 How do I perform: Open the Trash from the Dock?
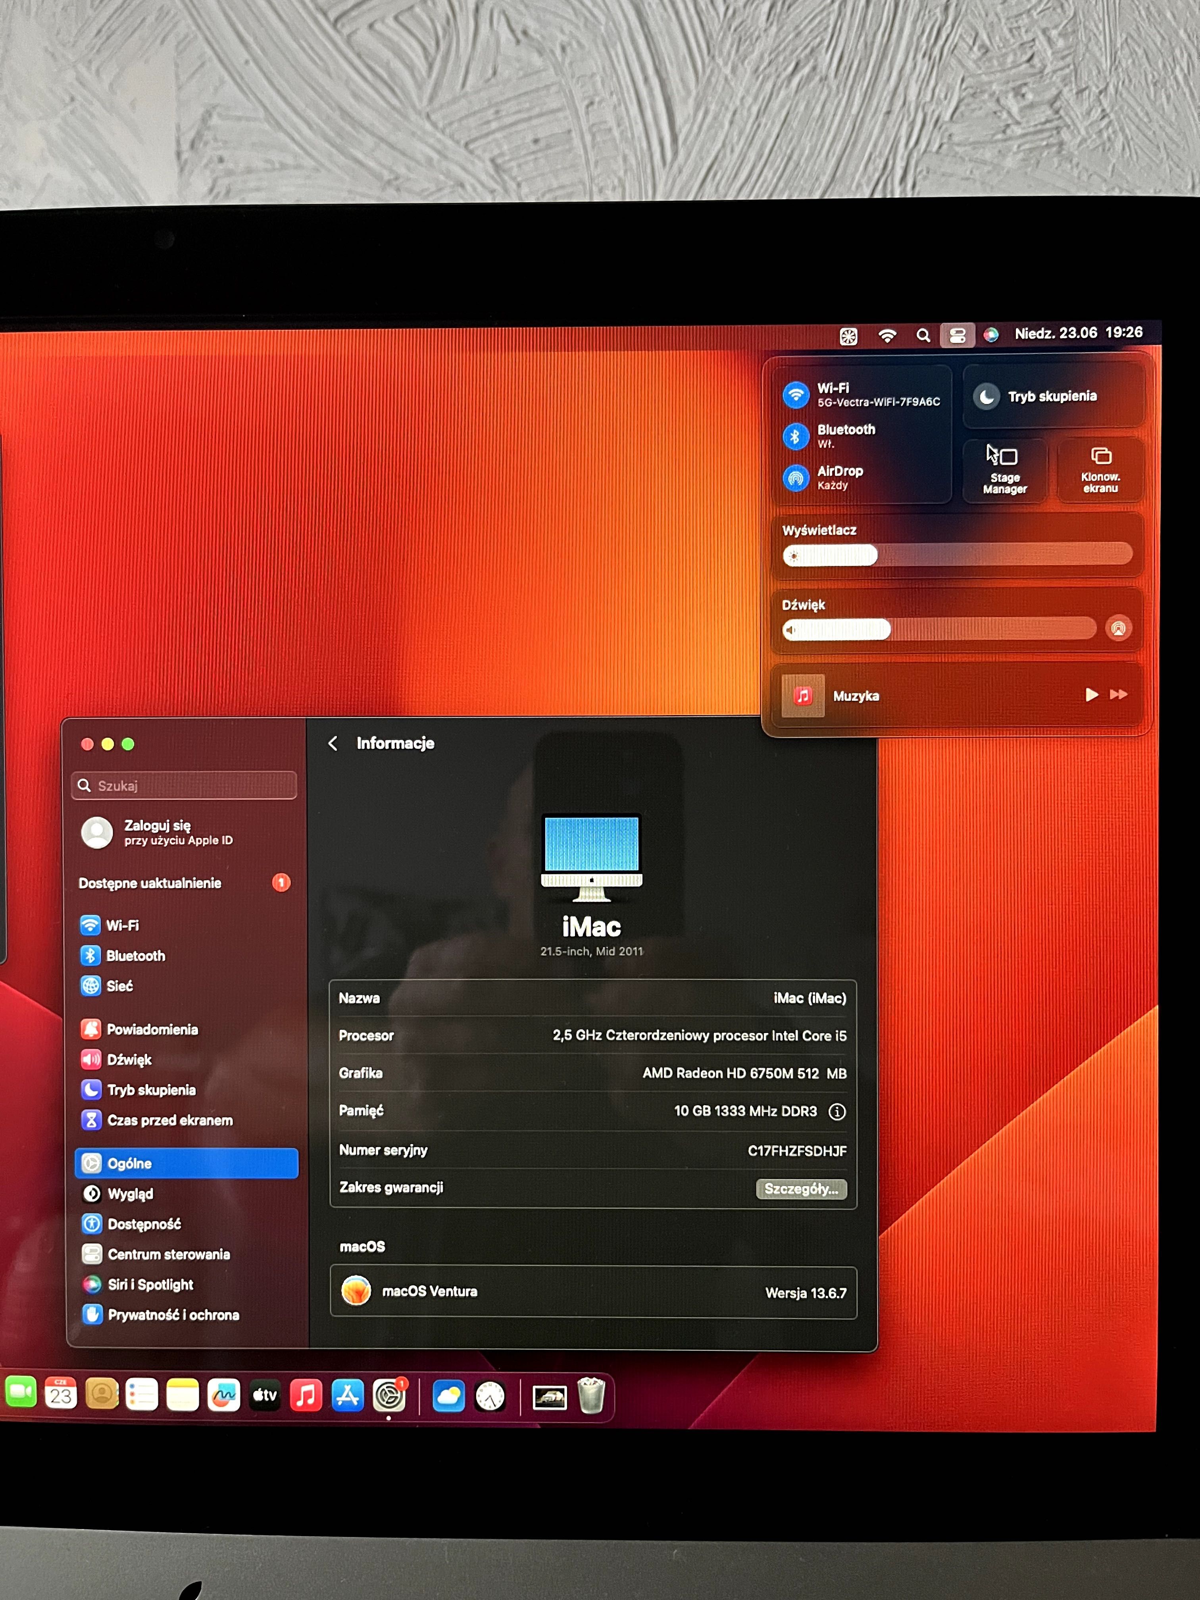pyautogui.click(x=591, y=1395)
